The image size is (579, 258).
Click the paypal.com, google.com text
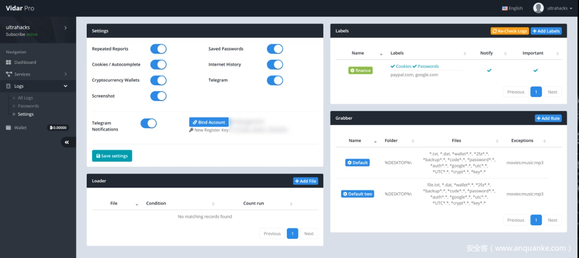(414, 75)
